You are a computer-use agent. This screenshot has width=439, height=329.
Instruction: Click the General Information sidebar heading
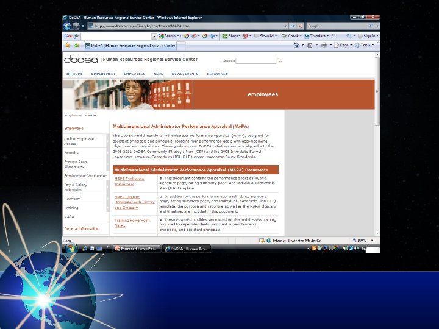81,228
